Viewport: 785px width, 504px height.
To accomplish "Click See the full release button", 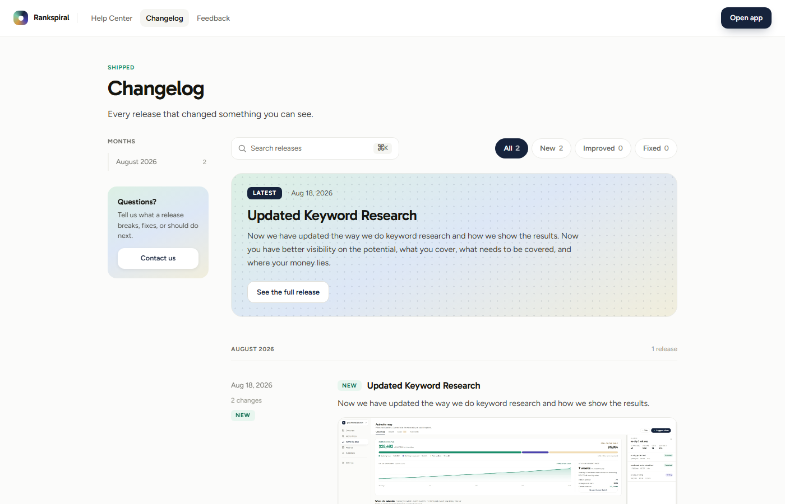I will 288,292.
